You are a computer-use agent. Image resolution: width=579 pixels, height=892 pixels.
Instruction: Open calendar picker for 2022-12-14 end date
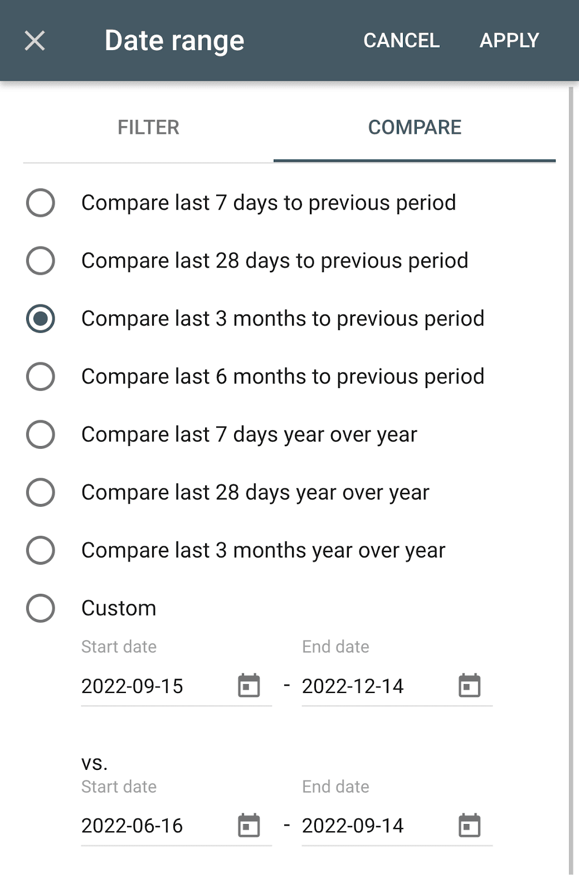coord(469,685)
